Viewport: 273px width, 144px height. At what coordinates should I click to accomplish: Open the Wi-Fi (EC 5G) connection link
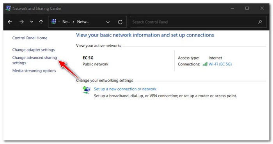(220, 64)
